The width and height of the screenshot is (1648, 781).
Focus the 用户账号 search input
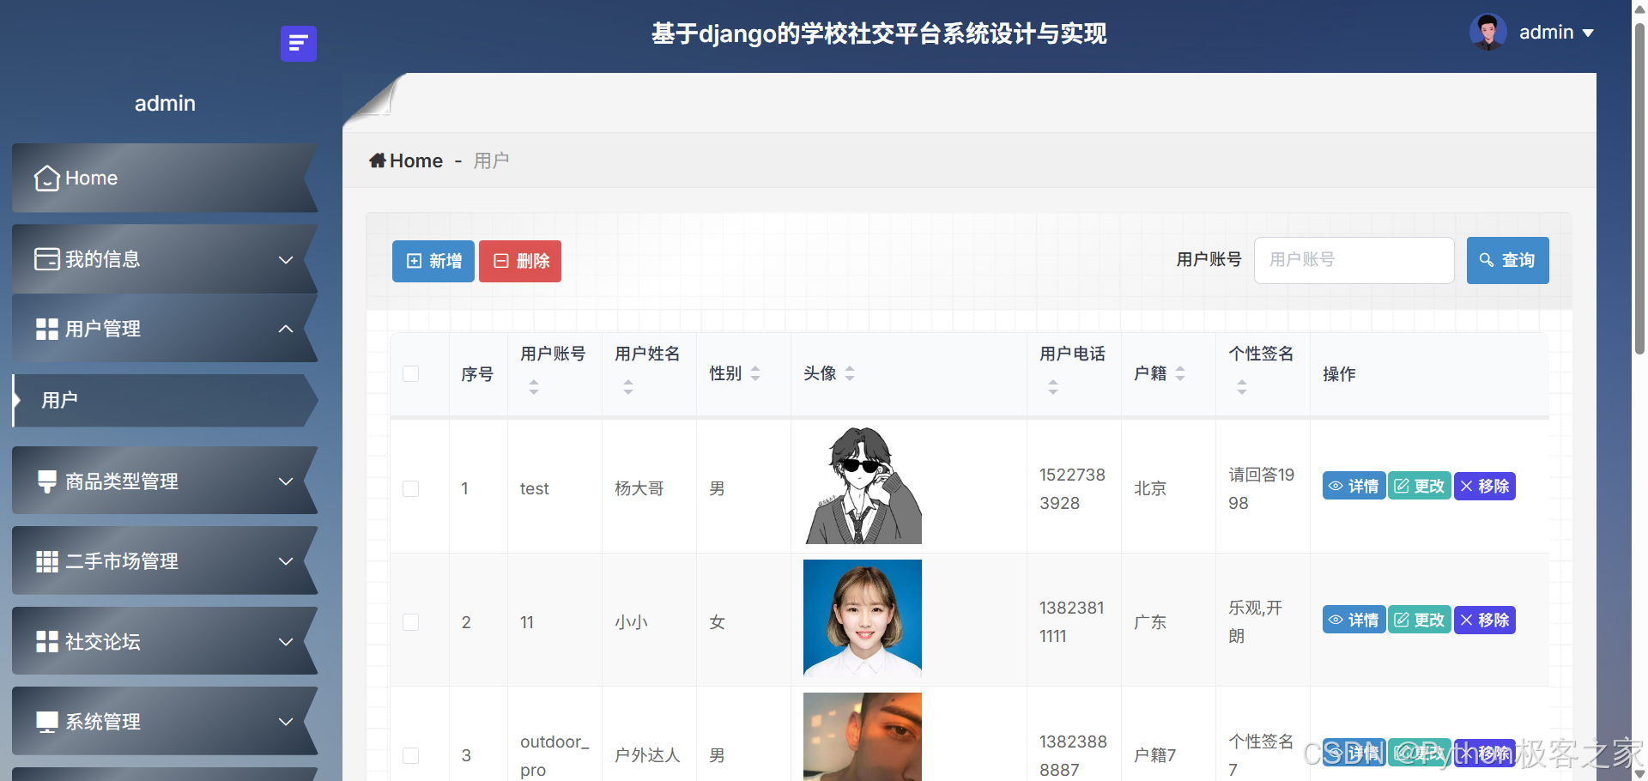(1354, 260)
